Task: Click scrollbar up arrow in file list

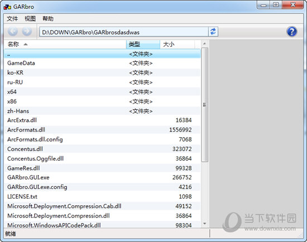Action: (x=205, y=43)
